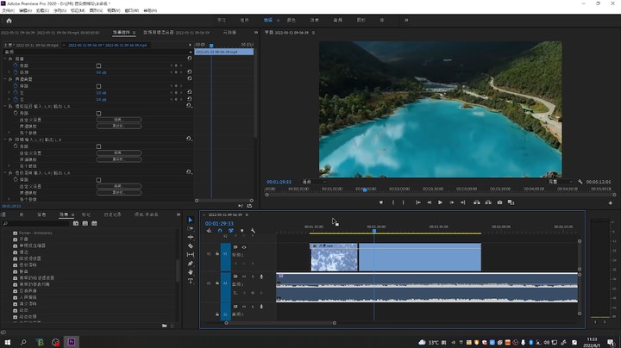Check Bypass under Volume effect
The height and width of the screenshot is (348, 621).
click(98, 65)
